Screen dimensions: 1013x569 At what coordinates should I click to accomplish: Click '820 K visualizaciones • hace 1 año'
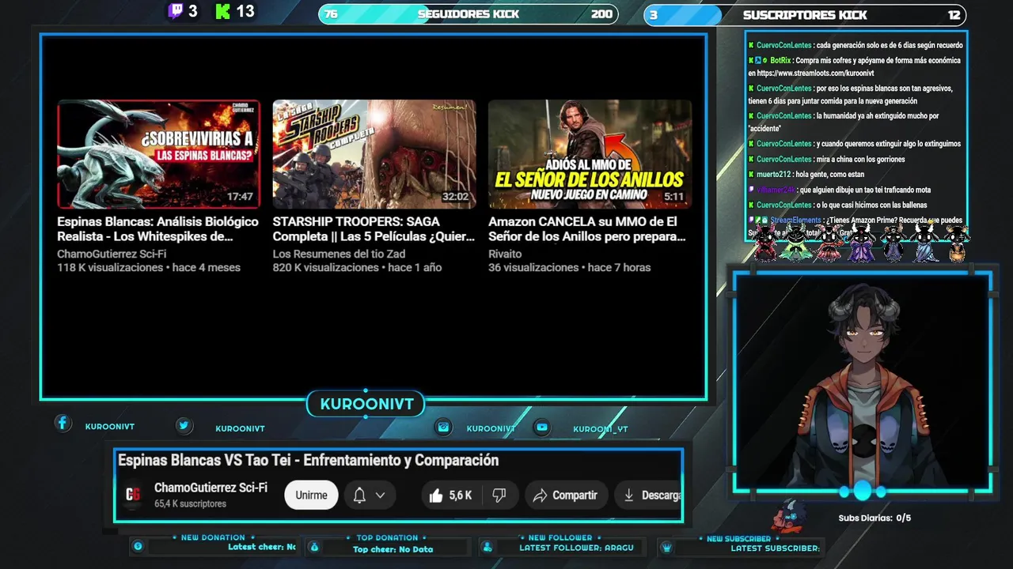click(x=358, y=268)
